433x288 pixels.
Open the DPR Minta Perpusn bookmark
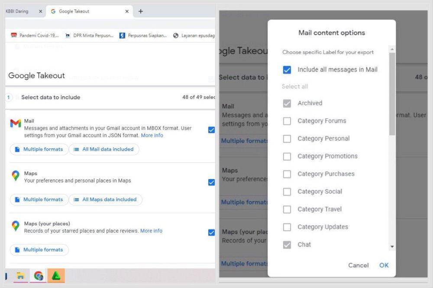(90, 35)
